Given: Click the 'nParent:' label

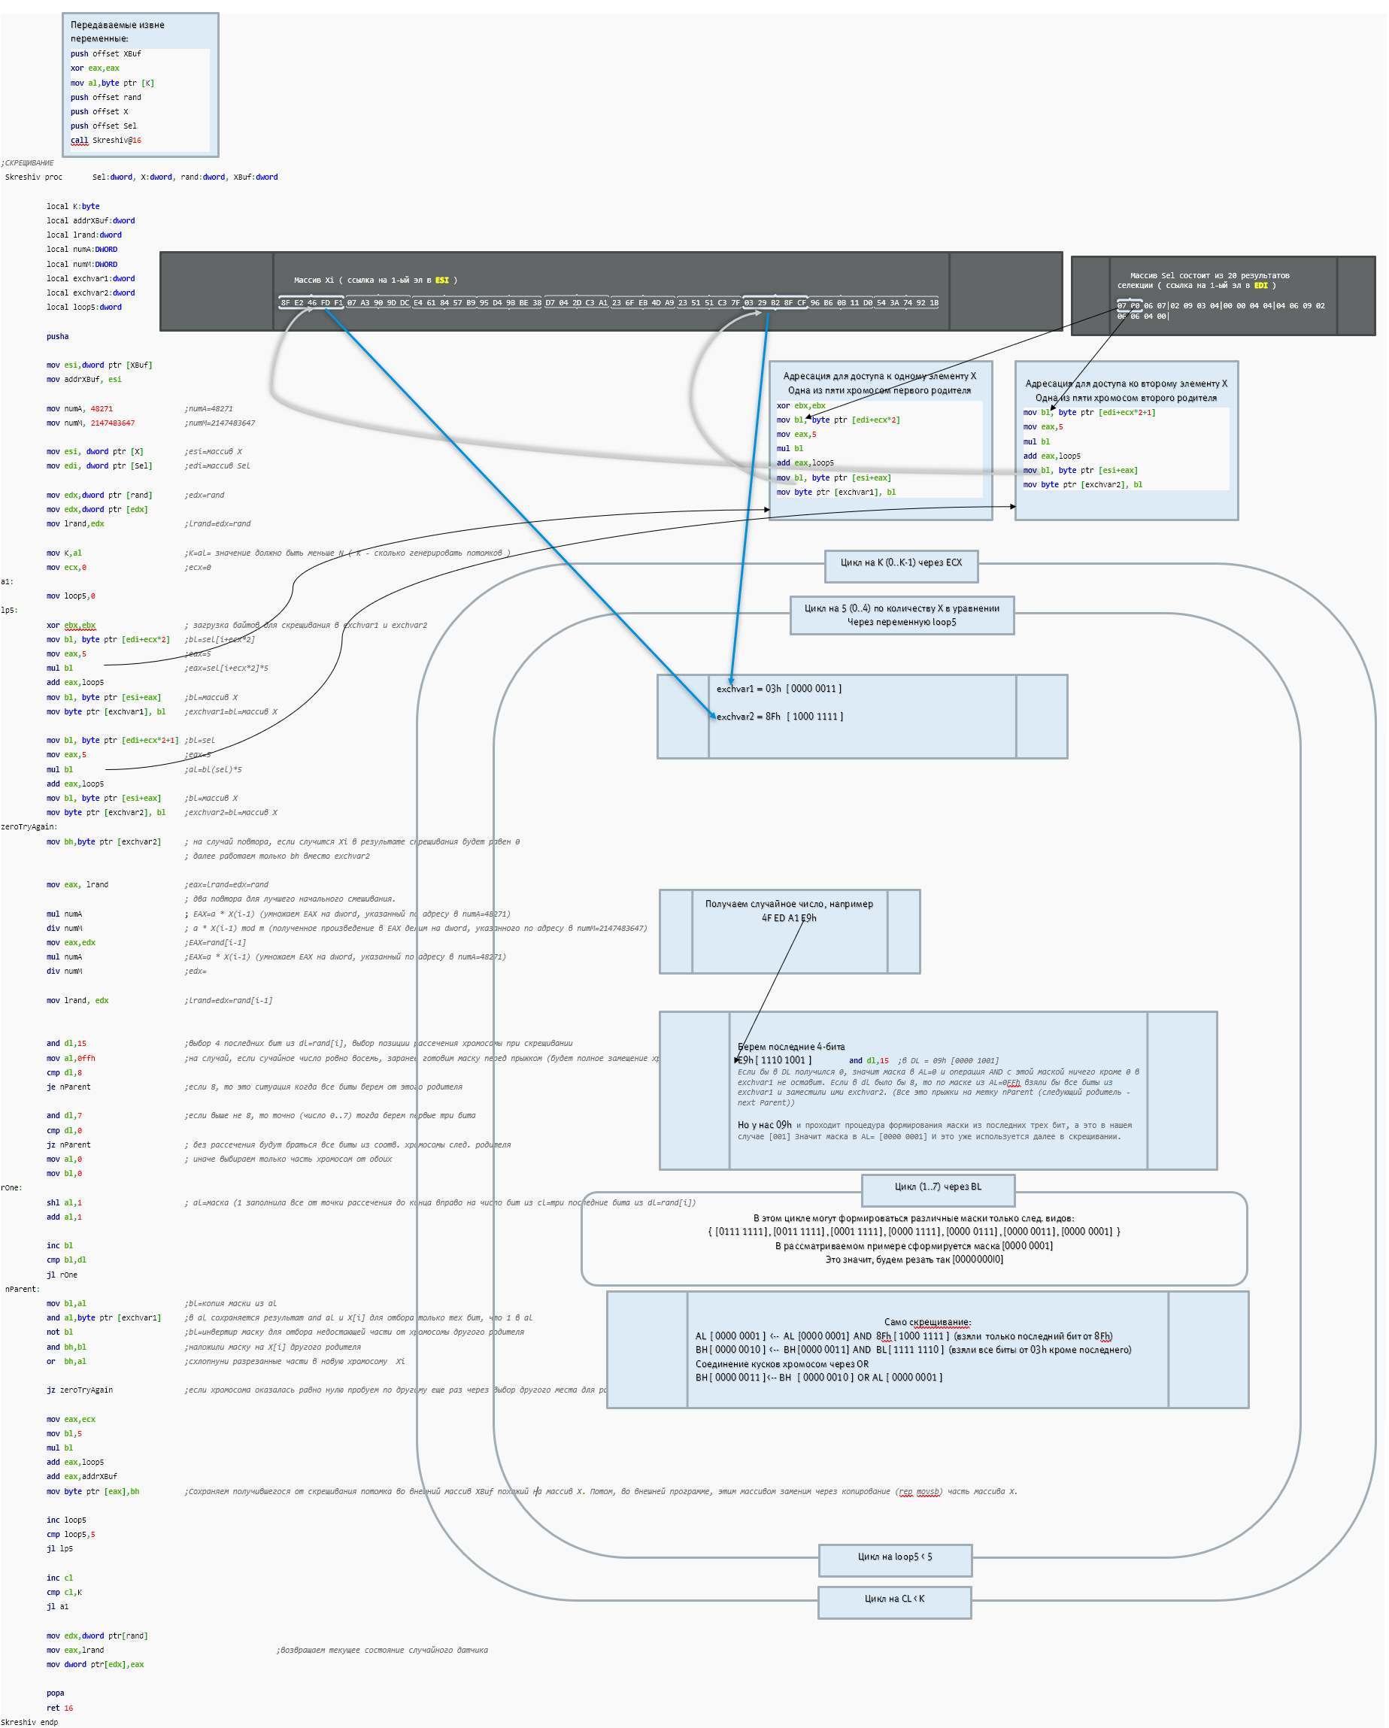Looking at the screenshot, I should pos(23,1290).
